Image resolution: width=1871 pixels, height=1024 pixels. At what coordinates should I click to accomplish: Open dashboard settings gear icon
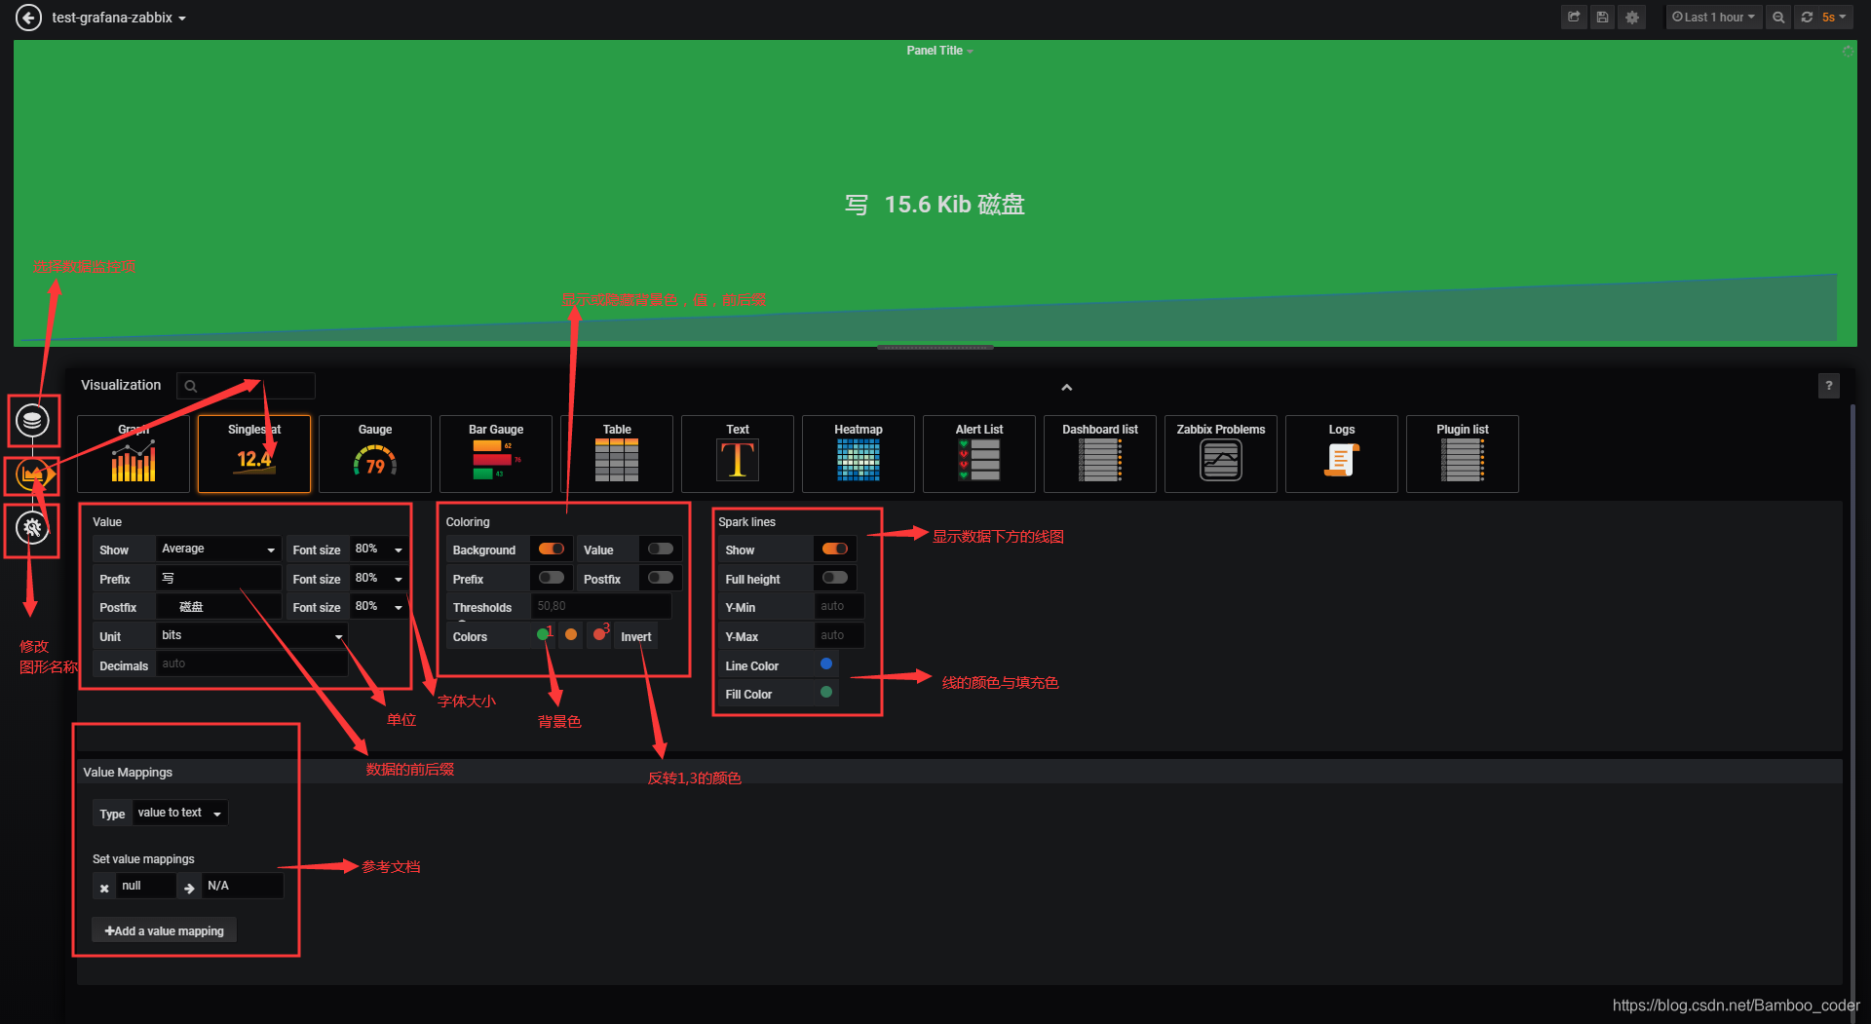1631,18
